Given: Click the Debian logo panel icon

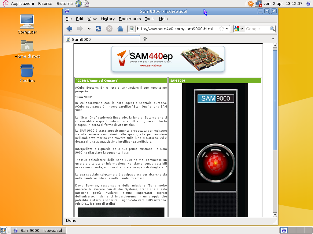Looking at the screenshot, I should coord(6,3).
